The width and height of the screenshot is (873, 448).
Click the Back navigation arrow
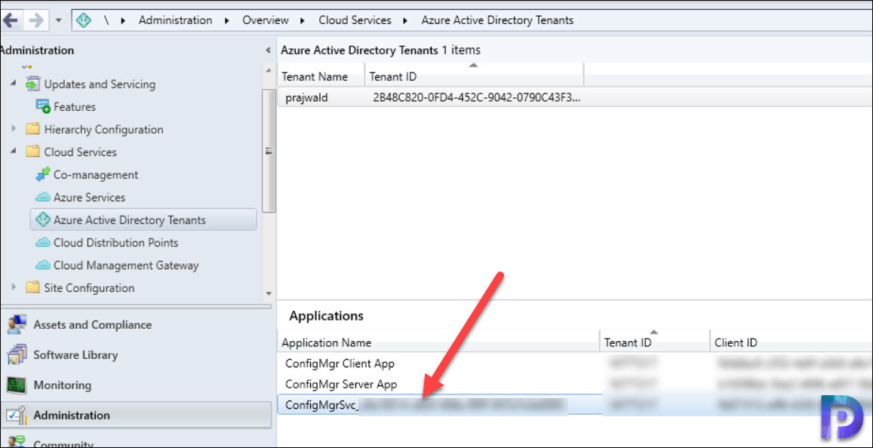click(10, 20)
